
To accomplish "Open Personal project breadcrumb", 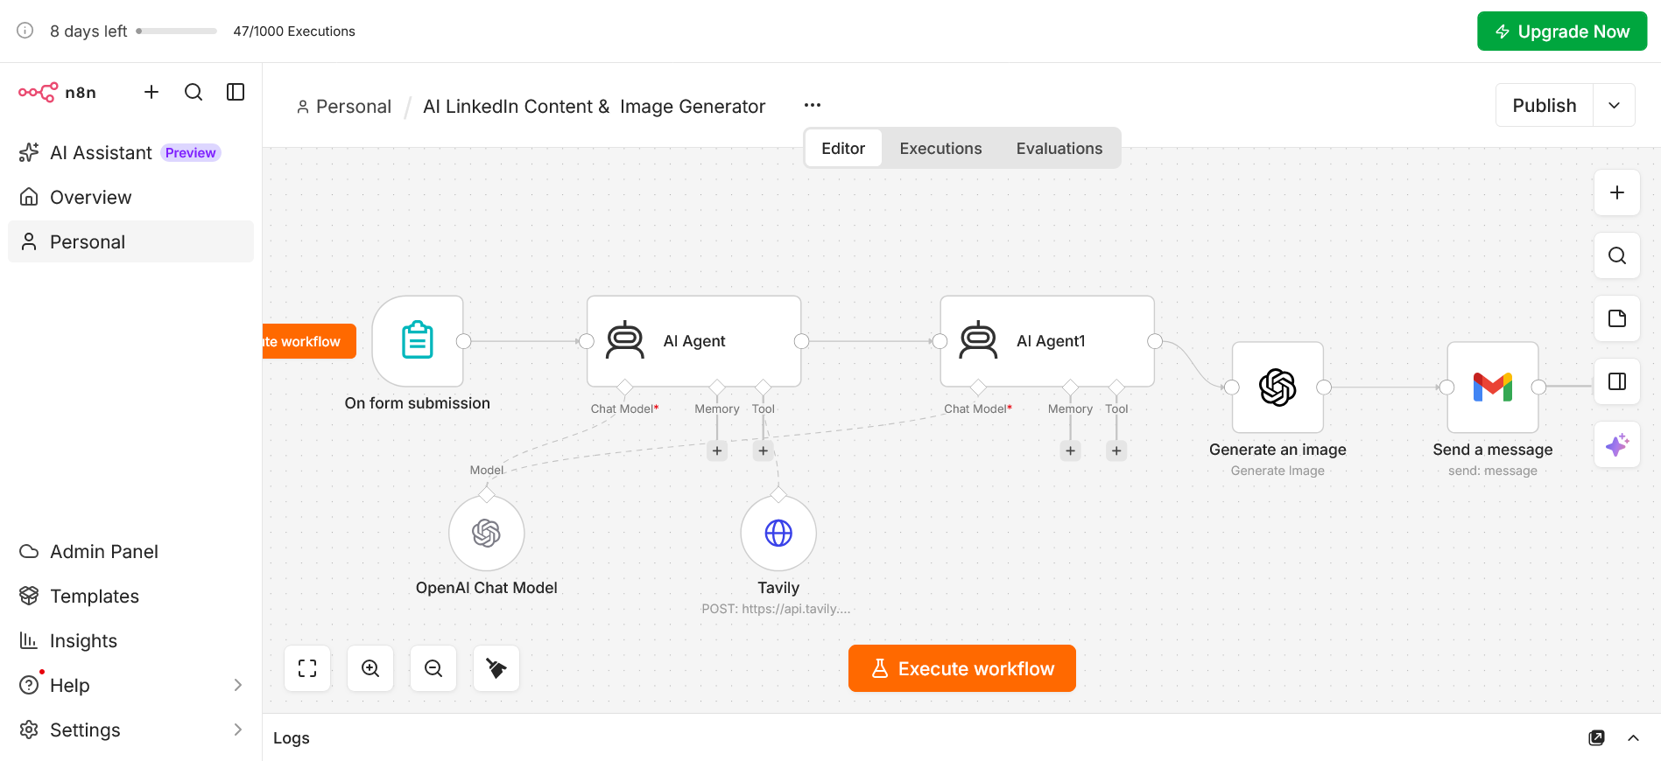I will coord(344,107).
